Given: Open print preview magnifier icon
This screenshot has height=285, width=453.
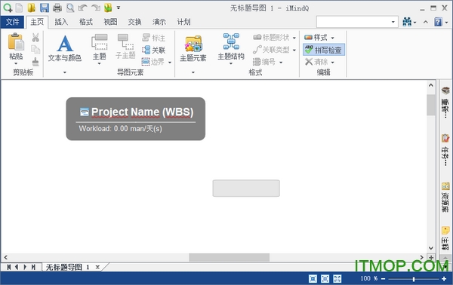Looking at the screenshot, I should [70, 8].
